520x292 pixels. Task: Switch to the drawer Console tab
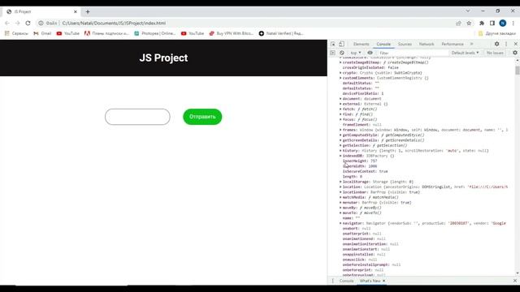pos(346,281)
